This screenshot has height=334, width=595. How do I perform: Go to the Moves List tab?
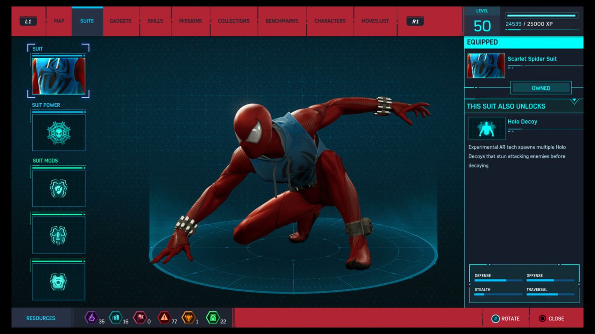click(x=375, y=21)
